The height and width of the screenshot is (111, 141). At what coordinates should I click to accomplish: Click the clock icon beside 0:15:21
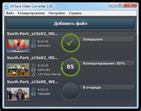(33, 65)
